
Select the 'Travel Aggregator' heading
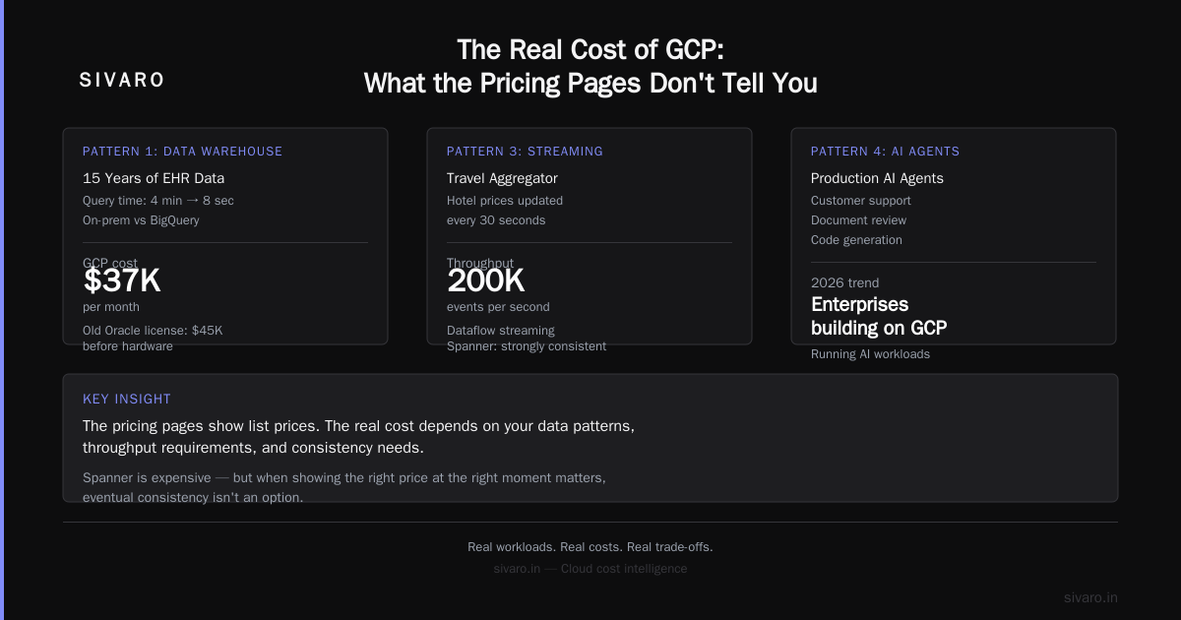tap(502, 178)
